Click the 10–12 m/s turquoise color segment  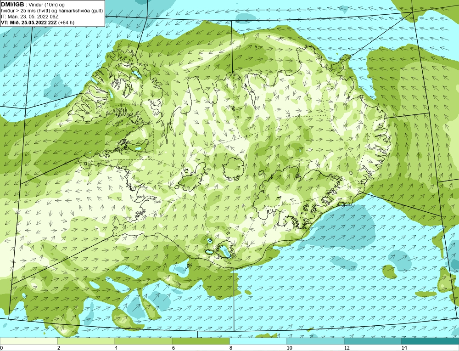(x=316, y=341)
